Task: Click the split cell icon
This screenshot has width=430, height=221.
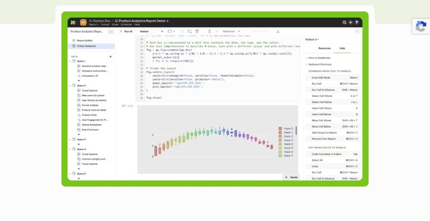Action: (x=209, y=31)
